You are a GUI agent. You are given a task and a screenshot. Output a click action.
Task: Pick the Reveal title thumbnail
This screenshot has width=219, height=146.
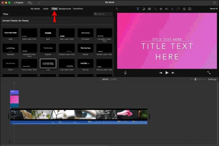[85, 48]
